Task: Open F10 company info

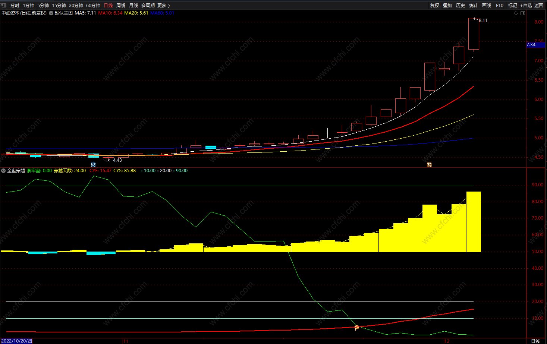Action: (500, 6)
